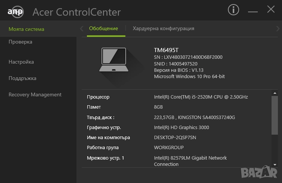Select the Процесор row value

201,97
